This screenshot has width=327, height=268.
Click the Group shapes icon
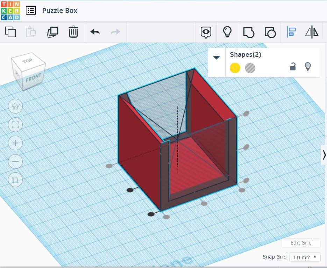[x=249, y=32]
